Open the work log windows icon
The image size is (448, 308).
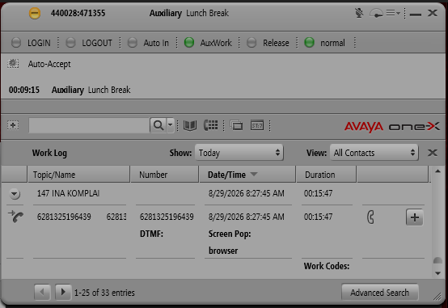236,125
